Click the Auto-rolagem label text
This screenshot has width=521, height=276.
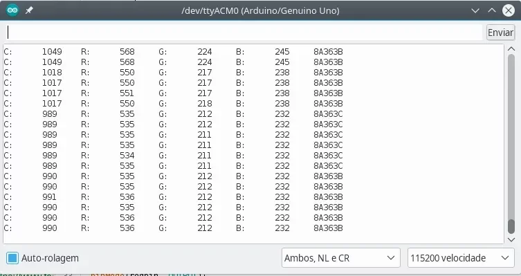point(50,258)
